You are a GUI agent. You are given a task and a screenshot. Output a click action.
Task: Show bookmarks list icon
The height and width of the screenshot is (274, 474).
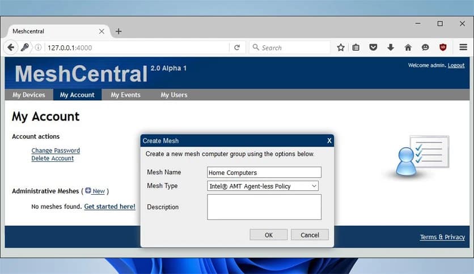pyautogui.click(x=356, y=48)
